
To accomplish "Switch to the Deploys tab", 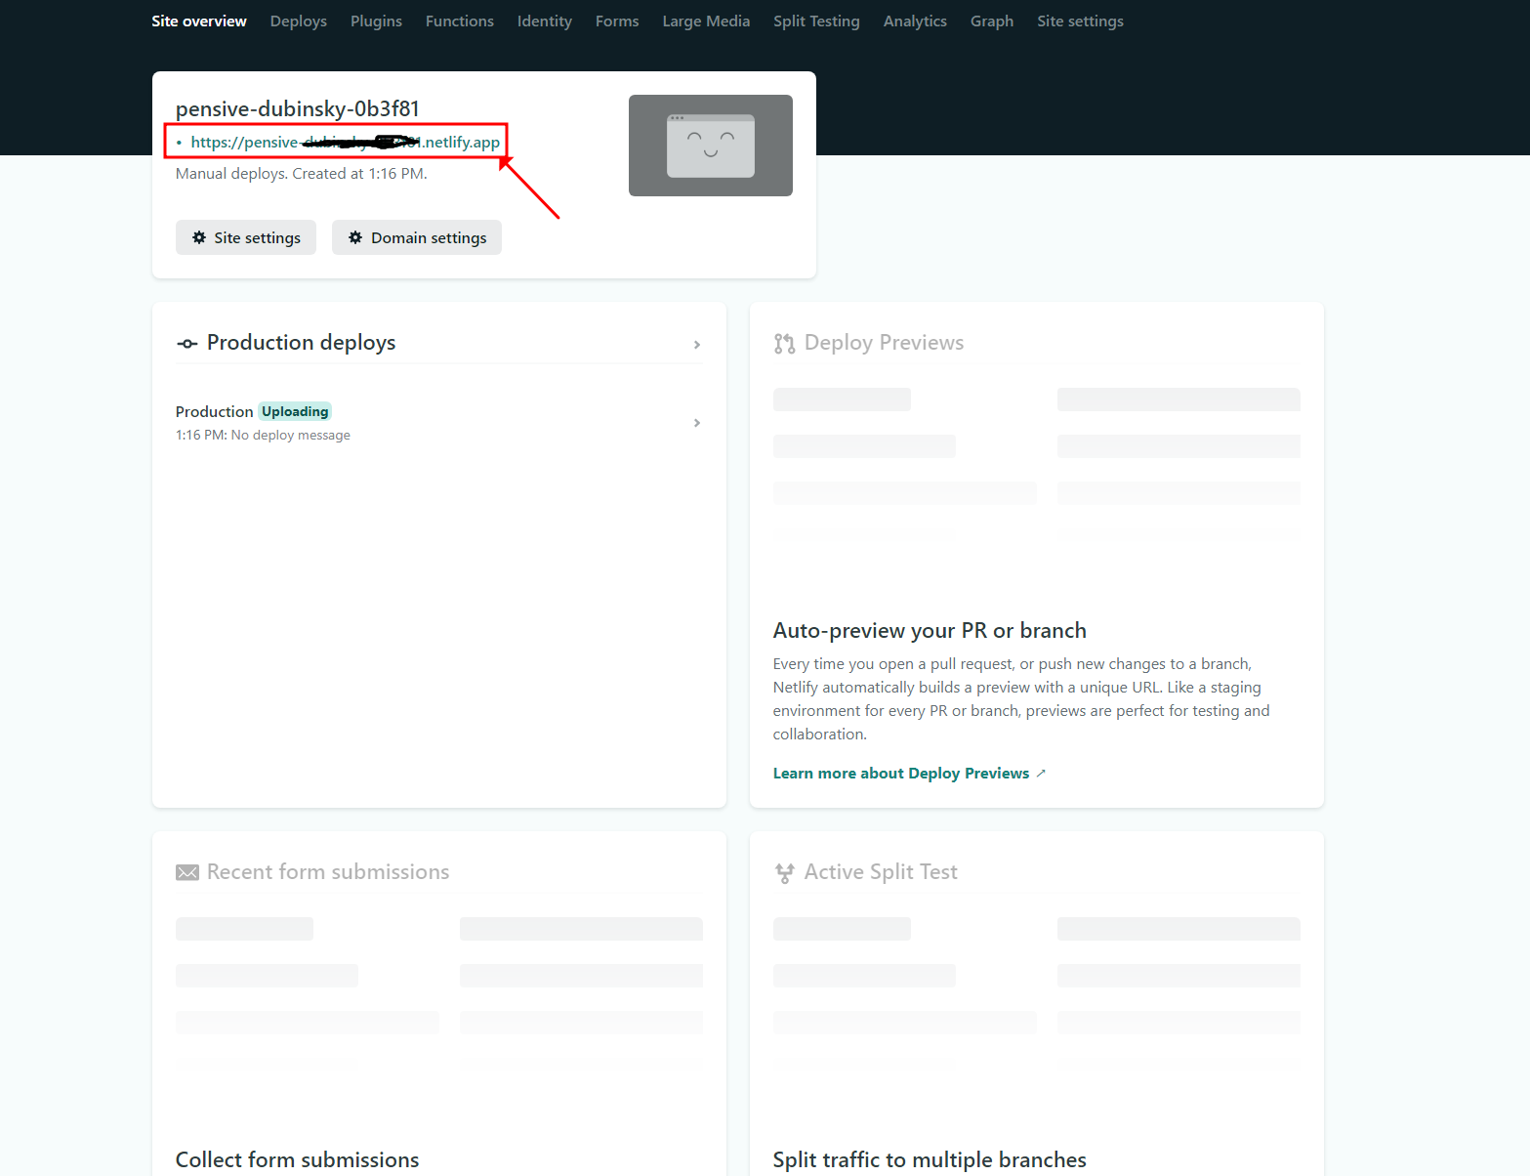I will pos(299,21).
